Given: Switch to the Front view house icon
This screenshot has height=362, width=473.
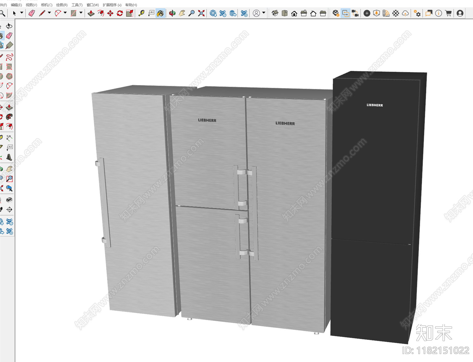Looking at the screenshot, I should (294, 13).
